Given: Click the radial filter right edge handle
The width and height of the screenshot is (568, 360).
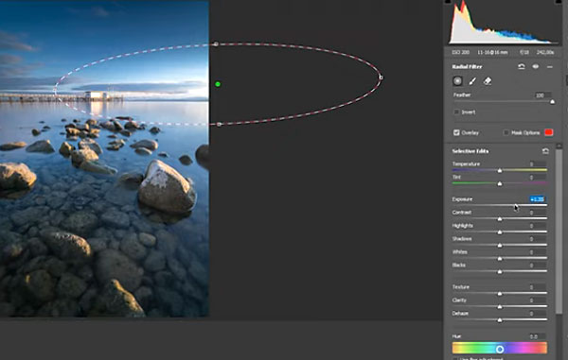Looking at the screenshot, I should coord(381,77).
